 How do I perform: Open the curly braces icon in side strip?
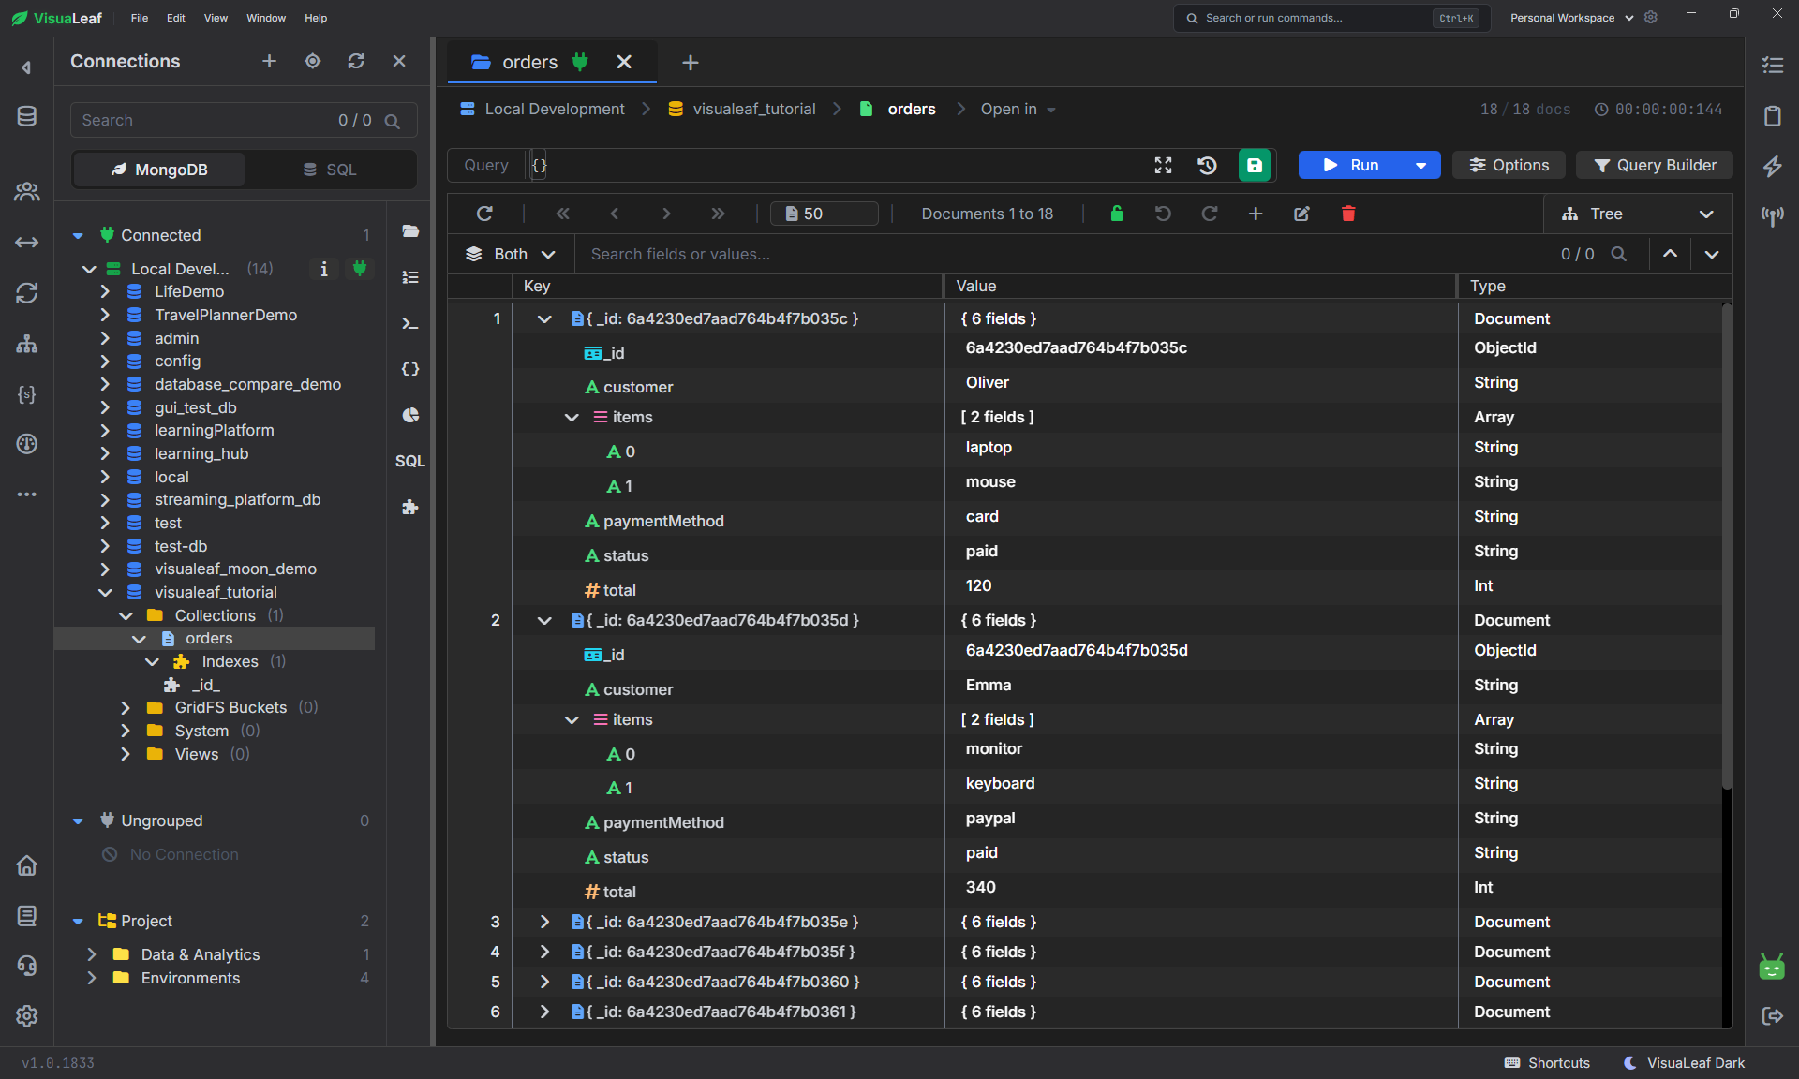[409, 369]
